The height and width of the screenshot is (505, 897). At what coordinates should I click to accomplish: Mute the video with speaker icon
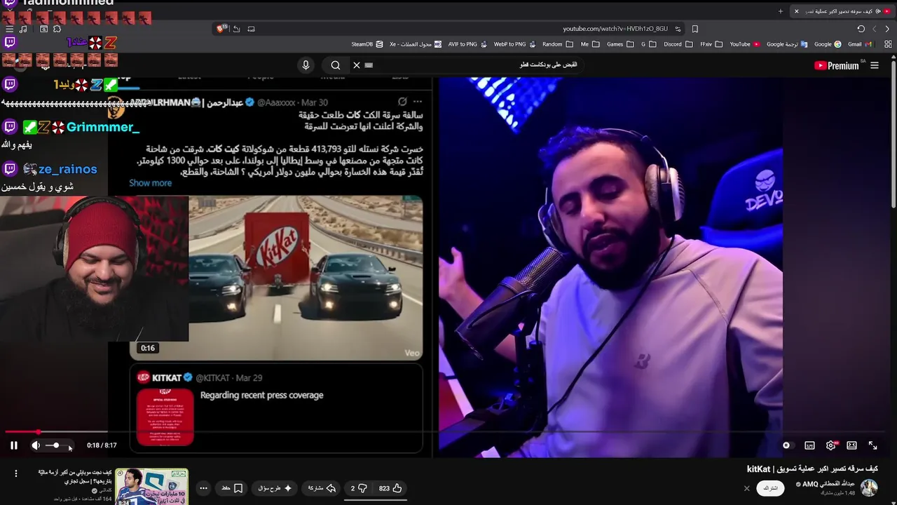pos(36,445)
